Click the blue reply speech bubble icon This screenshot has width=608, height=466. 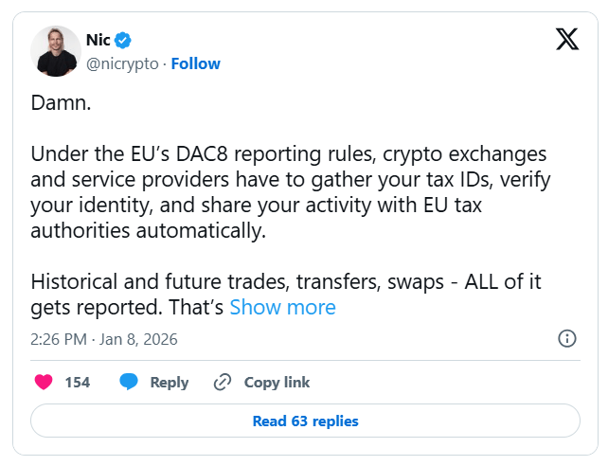point(129,383)
